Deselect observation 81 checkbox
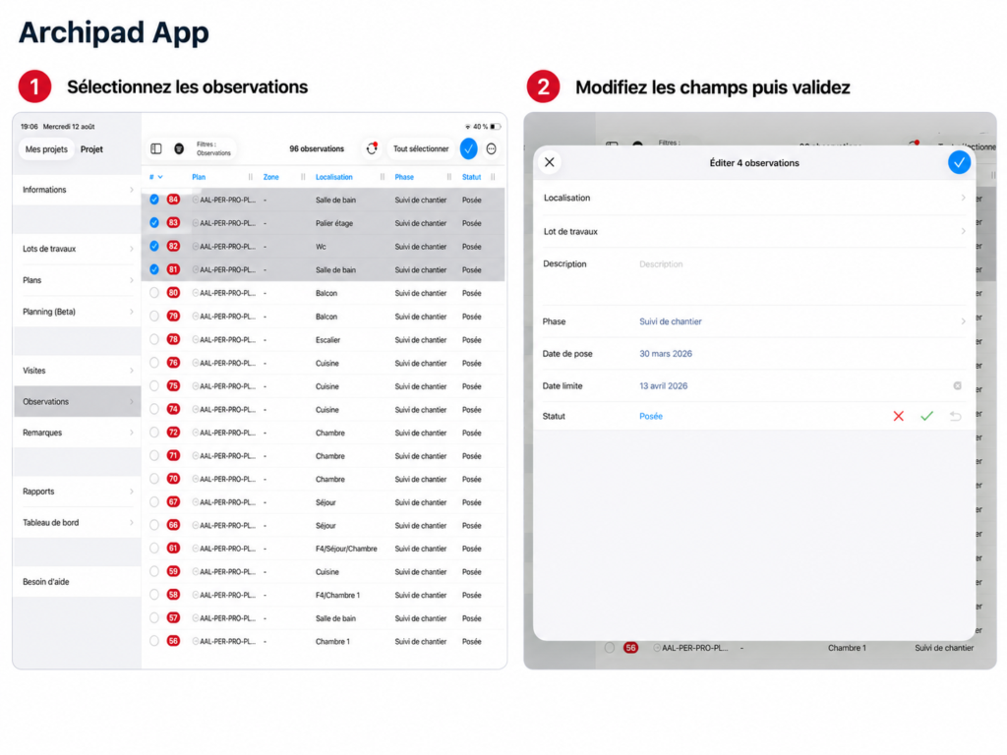This screenshot has width=1007, height=755. [x=154, y=269]
